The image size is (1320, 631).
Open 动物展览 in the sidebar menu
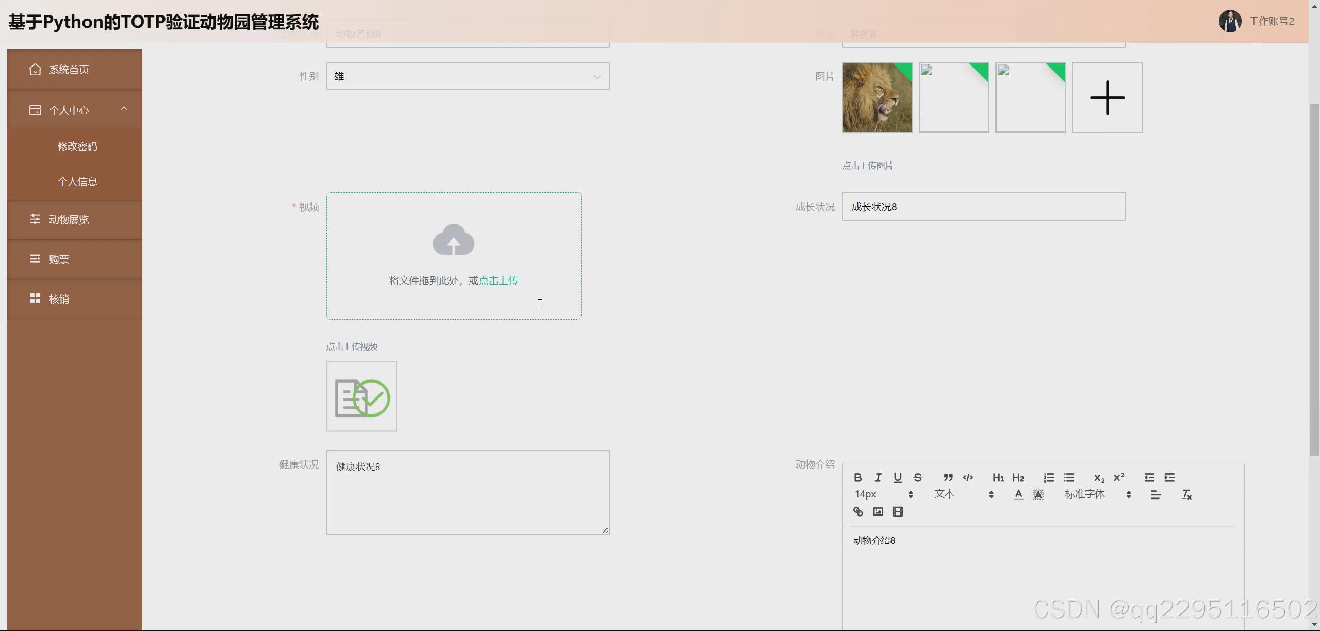[x=69, y=220]
